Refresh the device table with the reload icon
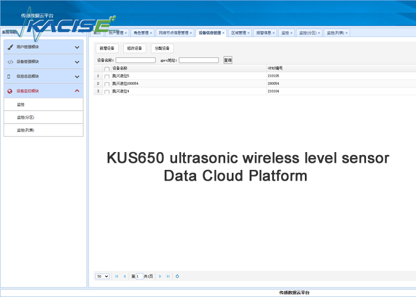Screen dimensions: 416x297 point(178,276)
